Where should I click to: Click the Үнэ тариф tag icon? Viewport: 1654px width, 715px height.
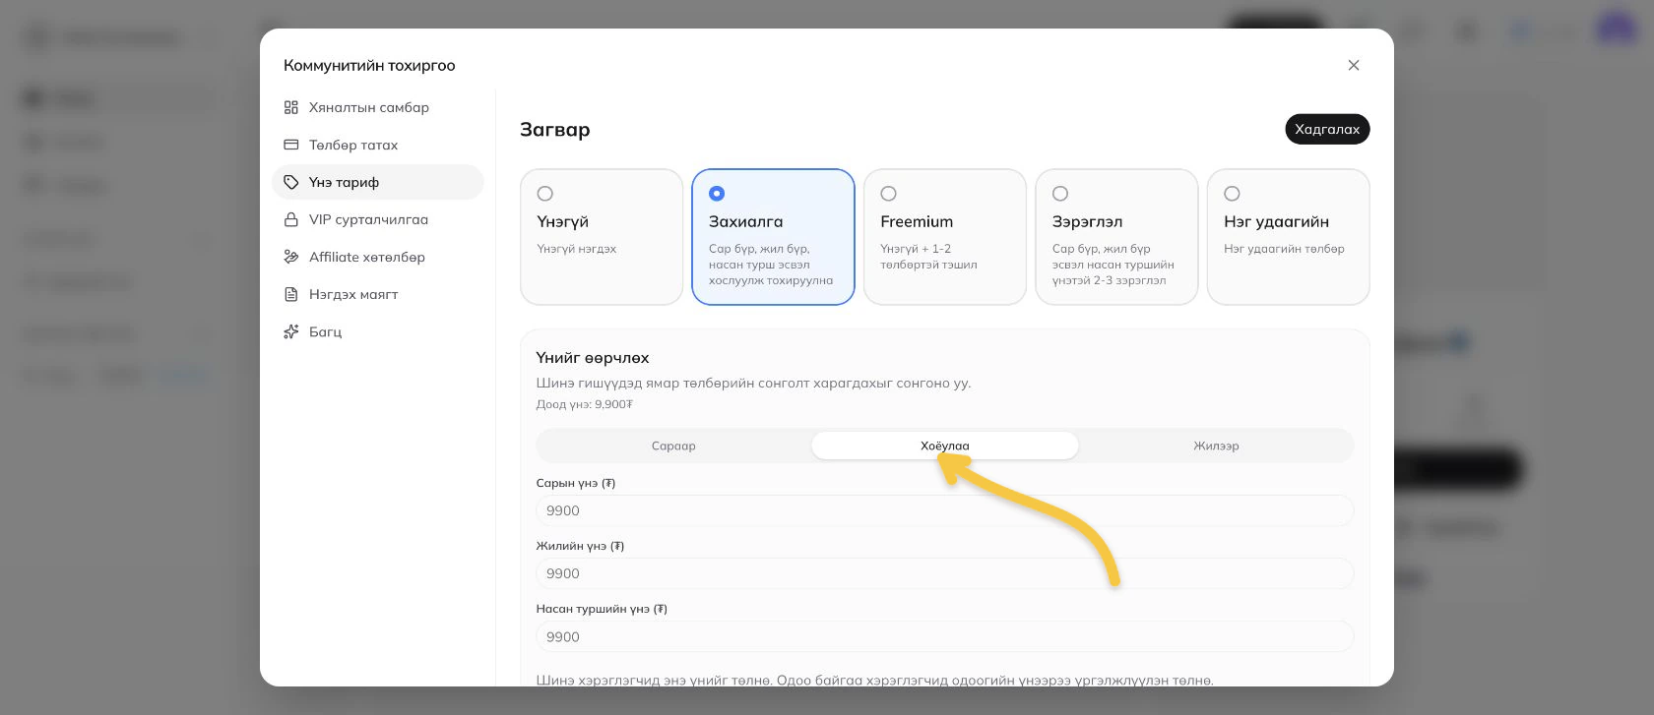(x=290, y=182)
